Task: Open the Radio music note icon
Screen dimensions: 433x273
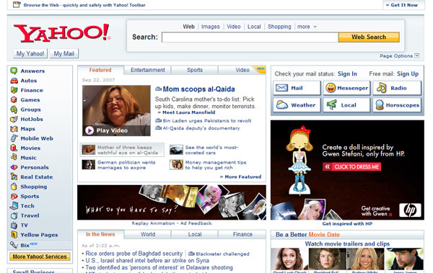Action: [x=381, y=88]
